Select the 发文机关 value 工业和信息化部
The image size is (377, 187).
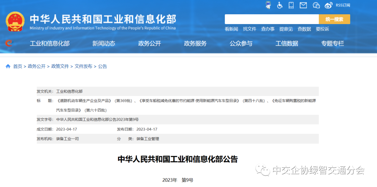tap(69, 91)
